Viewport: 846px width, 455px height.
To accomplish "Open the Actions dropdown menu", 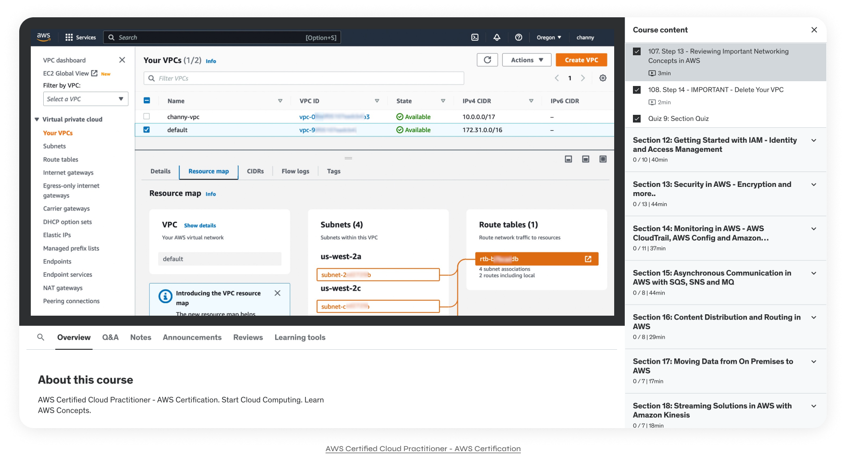I will click(x=527, y=60).
